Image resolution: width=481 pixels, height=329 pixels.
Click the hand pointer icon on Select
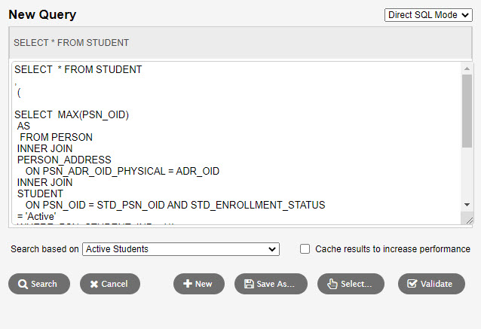(x=332, y=284)
